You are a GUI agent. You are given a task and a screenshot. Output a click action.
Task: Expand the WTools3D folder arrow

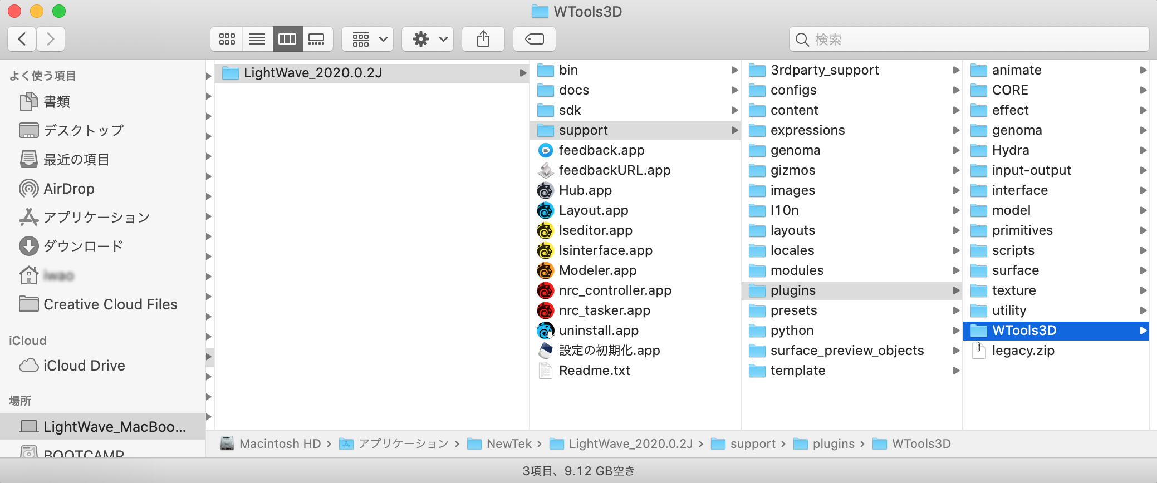pyautogui.click(x=1143, y=331)
